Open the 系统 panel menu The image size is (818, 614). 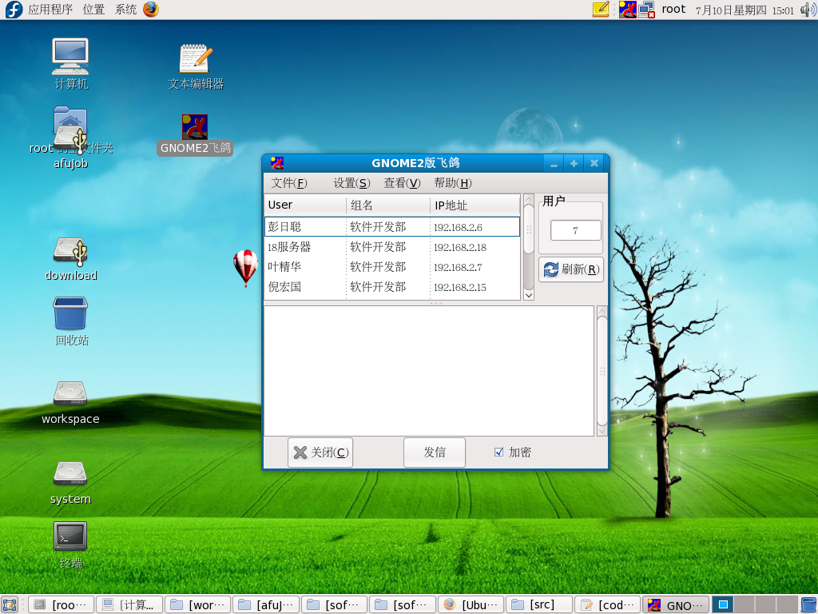pyautogui.click(x=125, y=10)
